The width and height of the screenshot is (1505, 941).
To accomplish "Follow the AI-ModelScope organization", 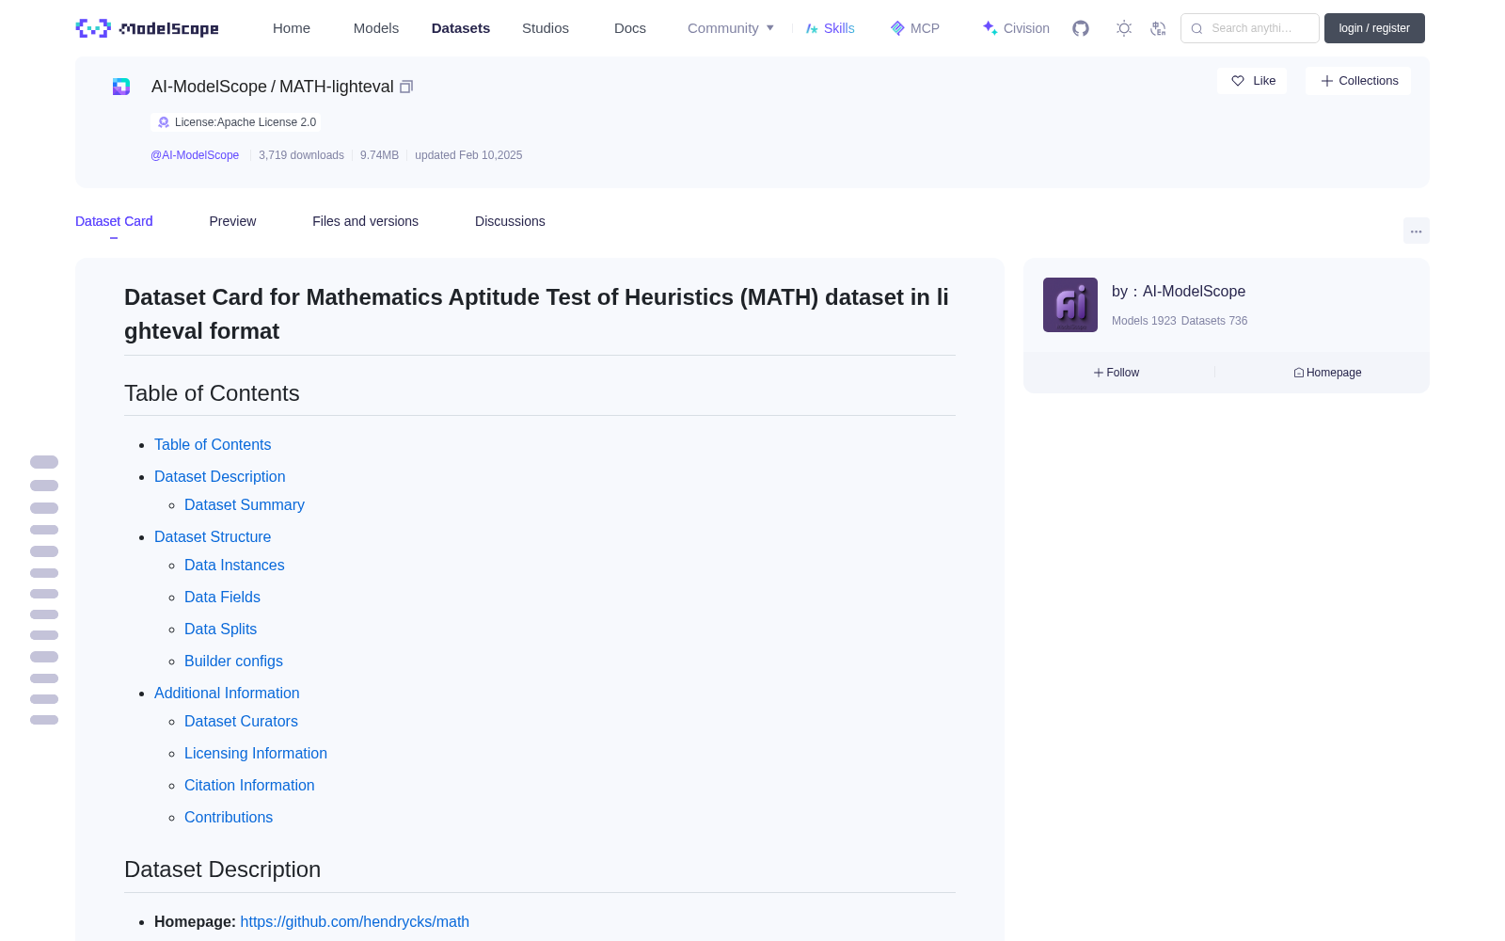I will [1117, 373].
